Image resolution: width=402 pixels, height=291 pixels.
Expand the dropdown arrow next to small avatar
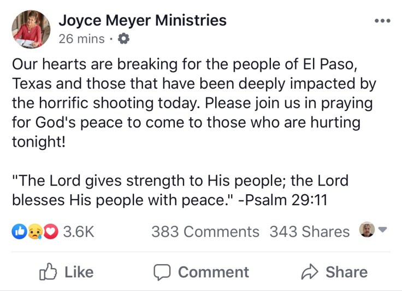382,230
